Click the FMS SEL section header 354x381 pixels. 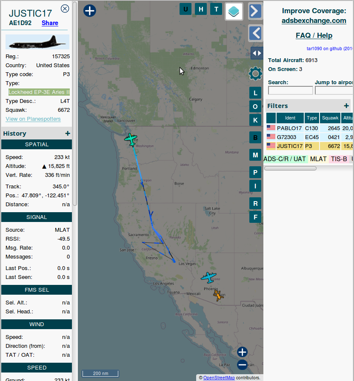point(37,290)
